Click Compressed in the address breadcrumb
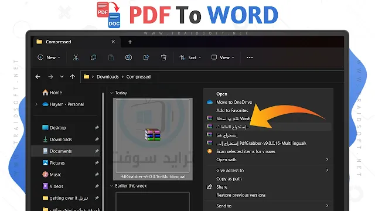The width and height of the screenshot is (375, 211). [138, 77]
